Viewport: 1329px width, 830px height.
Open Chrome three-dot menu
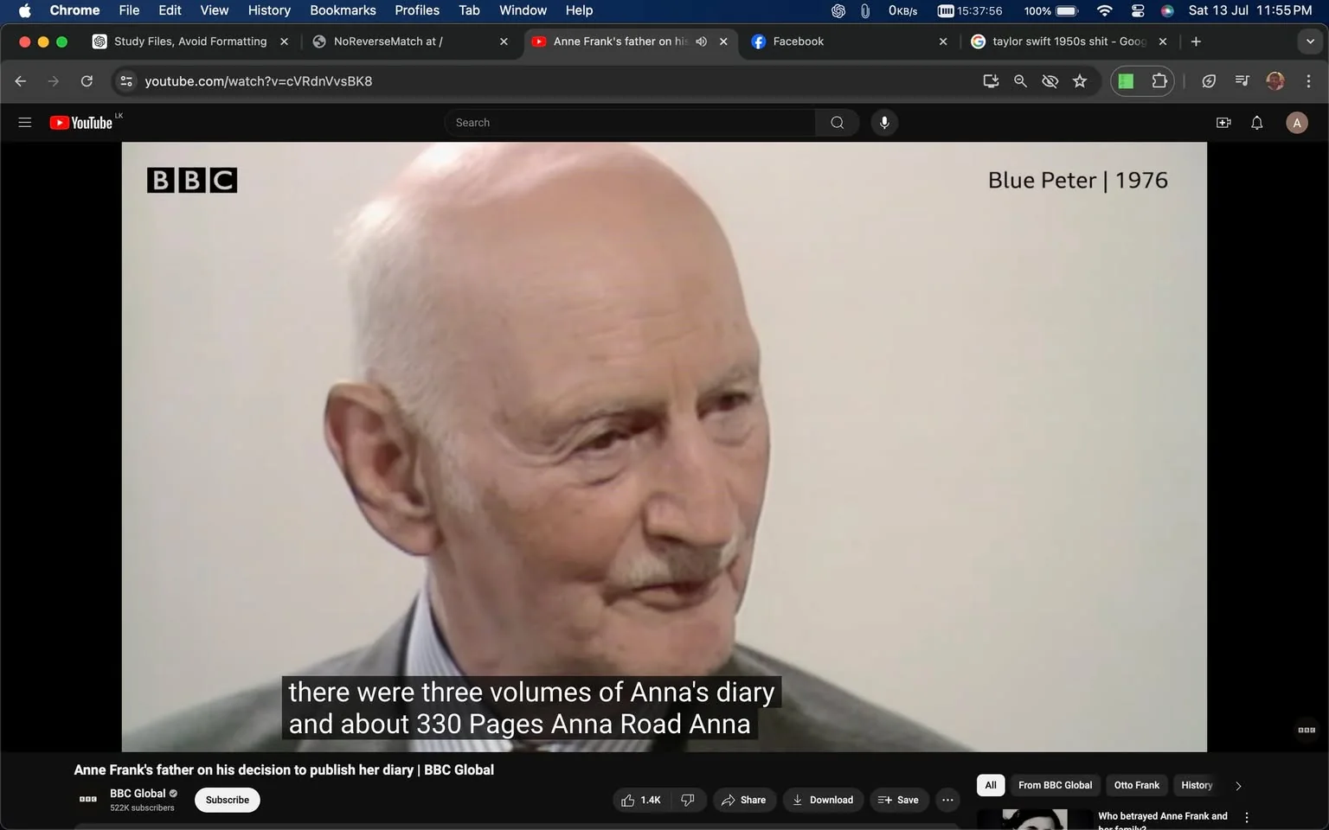click(1308, 81)
